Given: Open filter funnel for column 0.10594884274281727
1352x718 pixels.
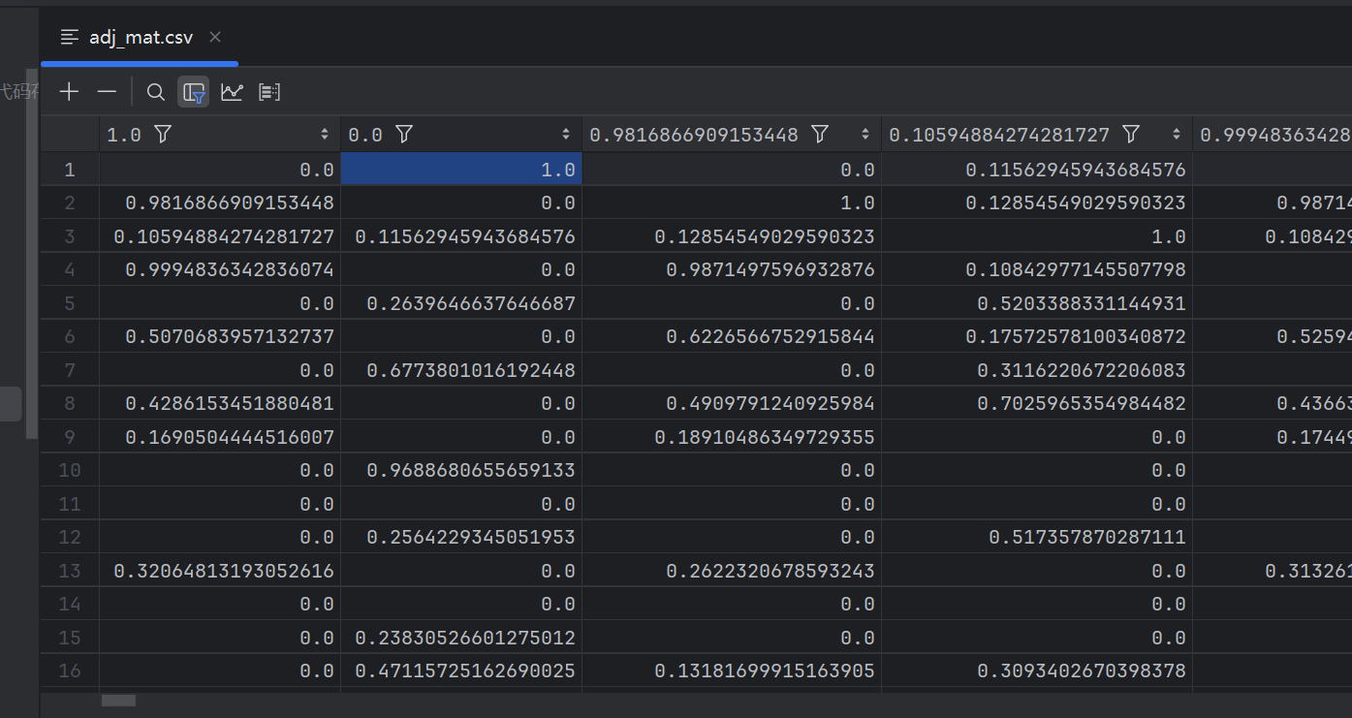Looking at the screenshot, I should 1130,134.
